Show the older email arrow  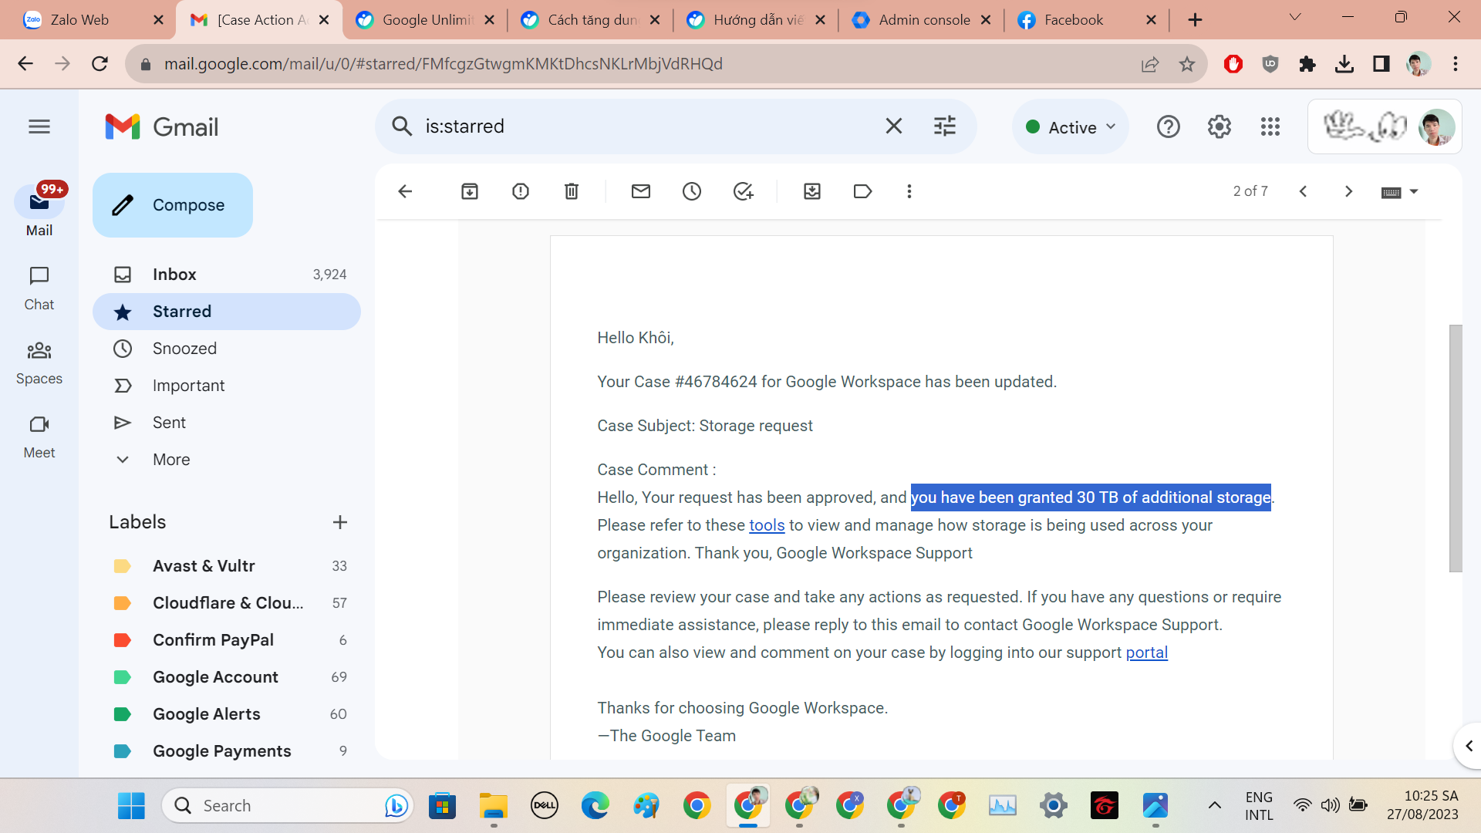(1348, 191)
